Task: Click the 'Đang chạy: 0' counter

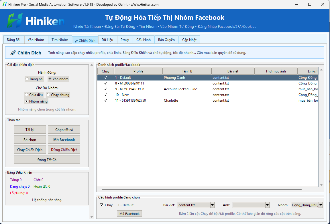Action: click(20, 186)
